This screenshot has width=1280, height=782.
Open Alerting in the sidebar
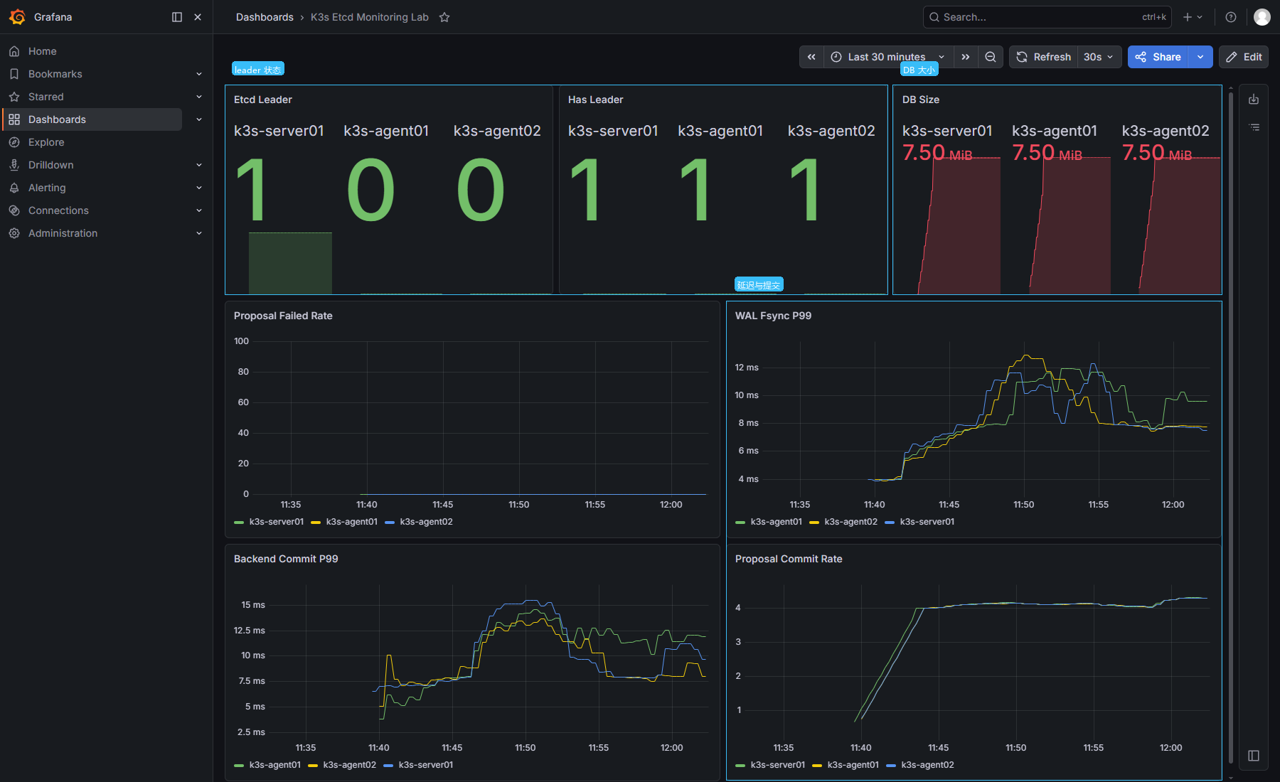click(47, 188)
